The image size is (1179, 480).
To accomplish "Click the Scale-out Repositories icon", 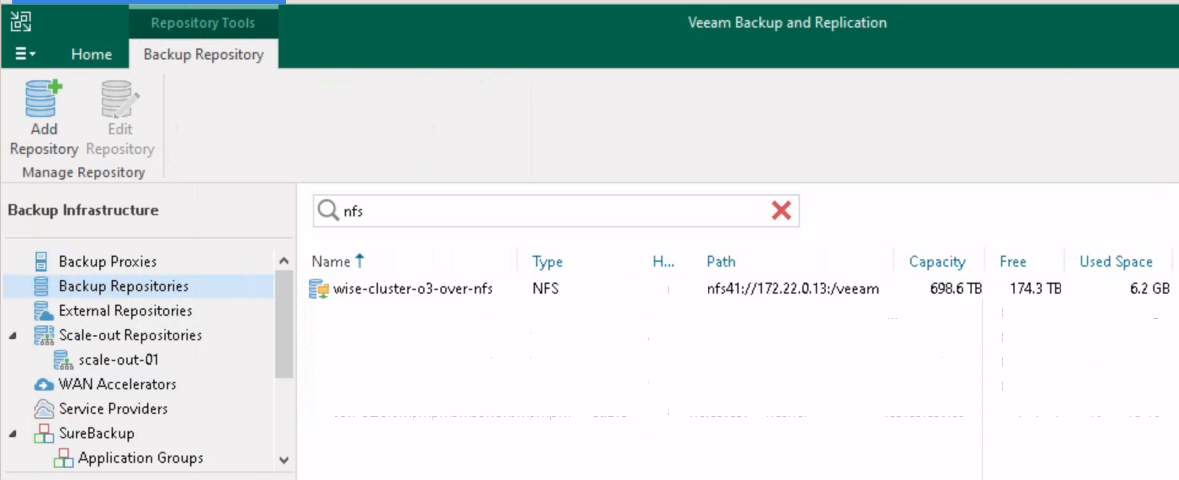I will click(x=44, y=335).
